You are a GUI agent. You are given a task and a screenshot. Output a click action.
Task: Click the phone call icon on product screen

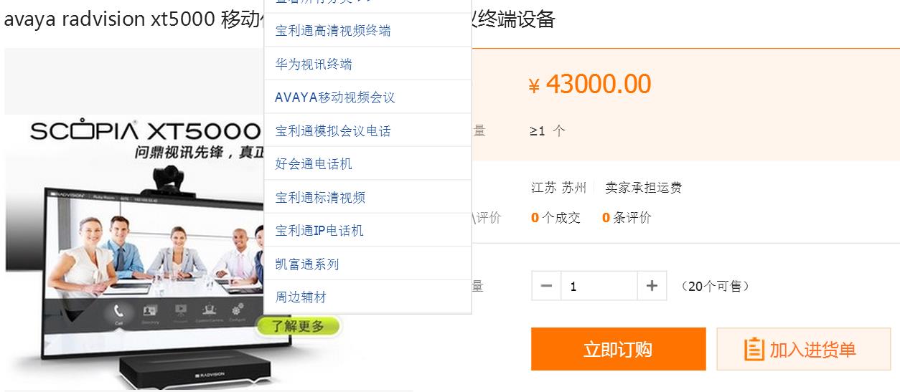coord(118,312)
